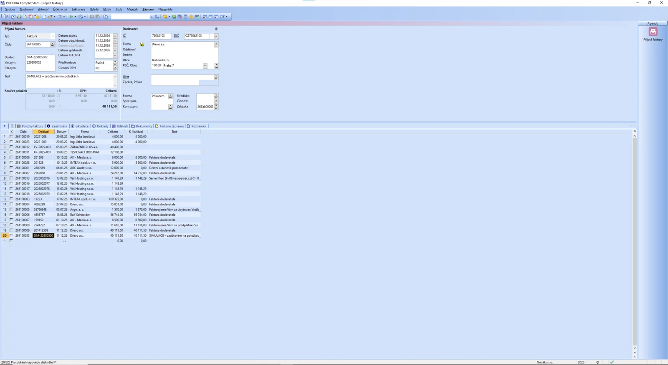
Task: Open the Účetnictví menu
Action: tap(60, 9)
